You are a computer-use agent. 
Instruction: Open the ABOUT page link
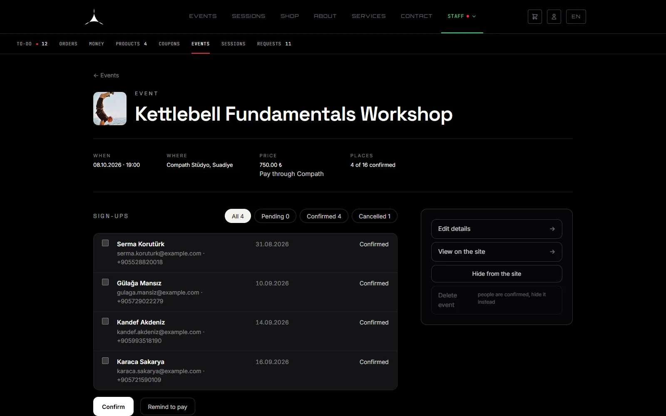pyautogui.click(x=325, y=16)
